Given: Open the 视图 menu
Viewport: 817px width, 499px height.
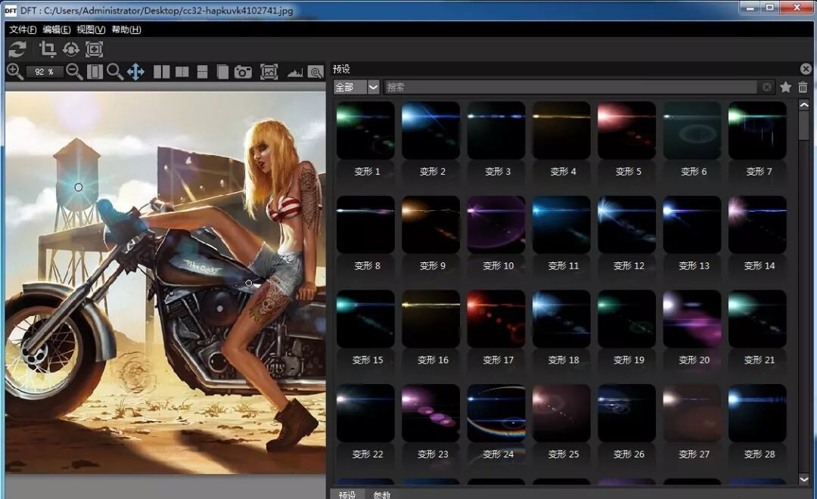Looking at the screenshot, I should tap(94, 29).
